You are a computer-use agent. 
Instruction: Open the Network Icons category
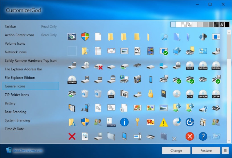[x=16, y=52]
